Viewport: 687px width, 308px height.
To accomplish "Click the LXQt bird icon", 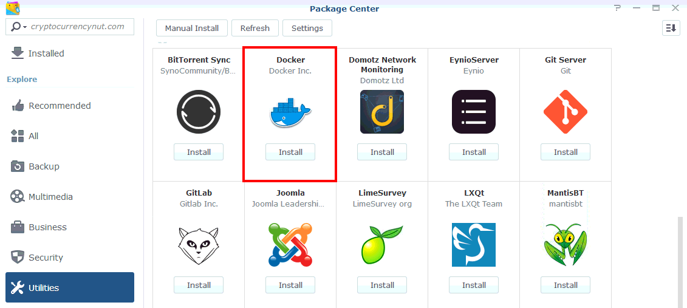I will coord(474,244).
